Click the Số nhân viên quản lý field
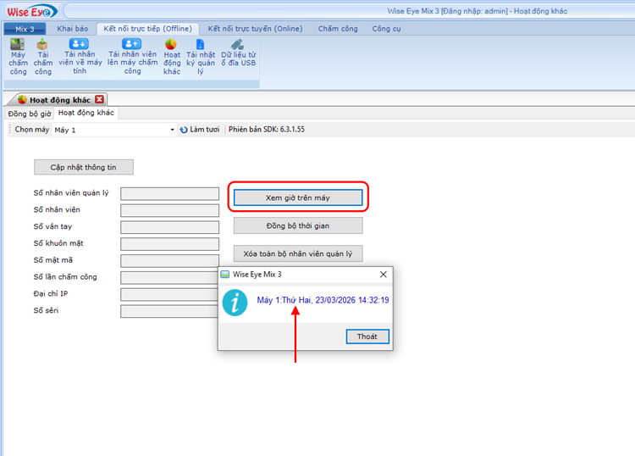Image resolution: width=635 pixels, height=456 pixels. point(169,193)
